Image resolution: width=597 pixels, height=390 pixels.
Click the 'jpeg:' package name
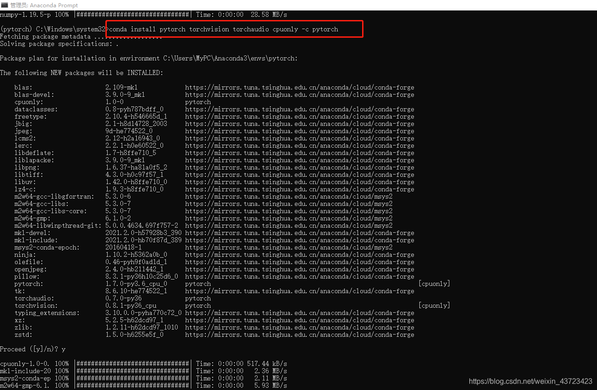[24, 131]
